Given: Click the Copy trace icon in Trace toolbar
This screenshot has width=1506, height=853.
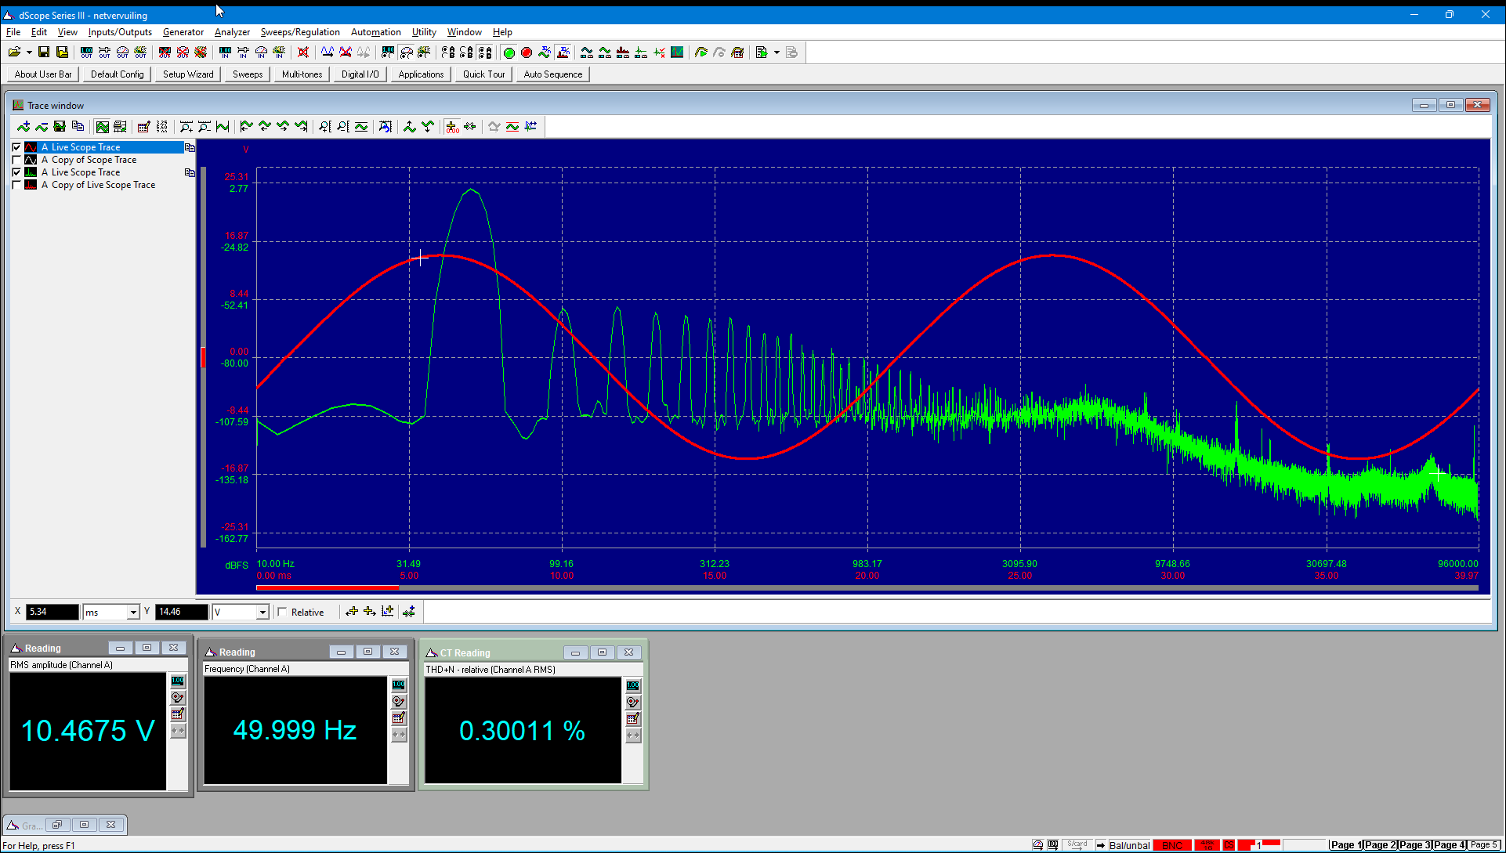Looking at the screenshot, I should [78, 127].
